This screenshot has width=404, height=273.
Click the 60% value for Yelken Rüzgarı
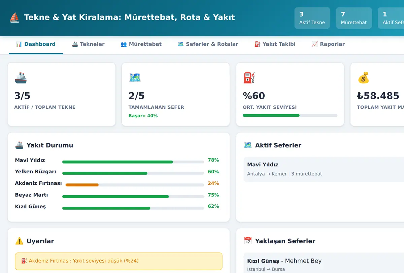[213, 172]
